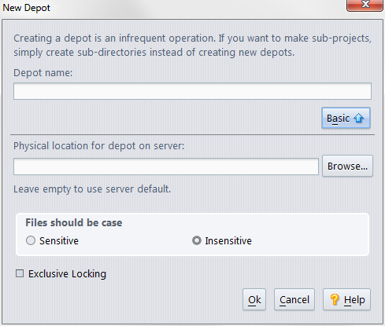Click the Insensitive label text

point(228,240)
